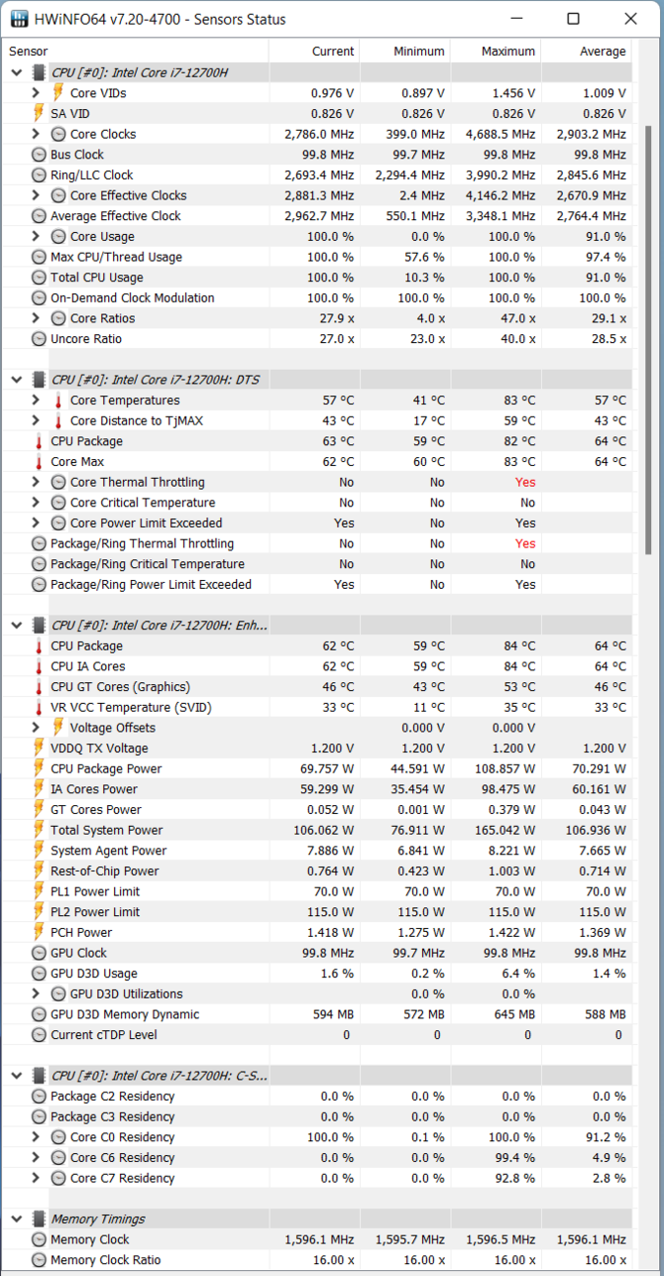
Task: Click the icon beside Memory Clock Ratio
Action: tap(39, 1259)
